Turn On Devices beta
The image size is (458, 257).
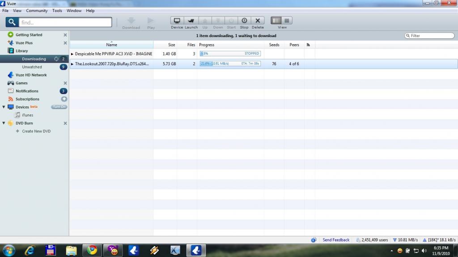point(59,107)
